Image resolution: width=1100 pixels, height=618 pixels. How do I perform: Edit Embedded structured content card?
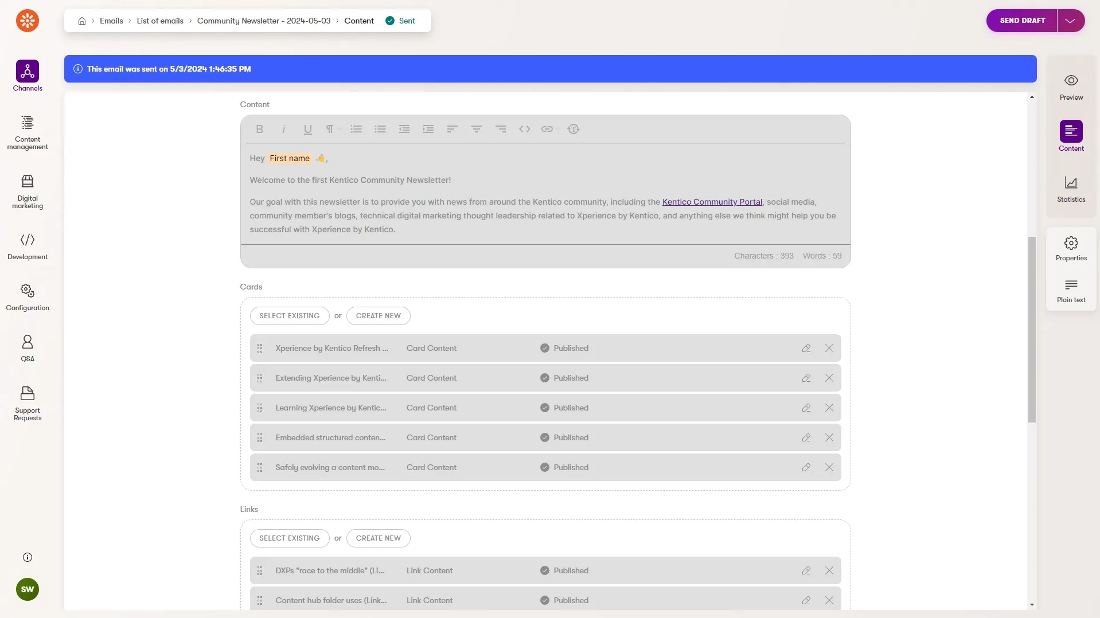[x=806, y=437]
